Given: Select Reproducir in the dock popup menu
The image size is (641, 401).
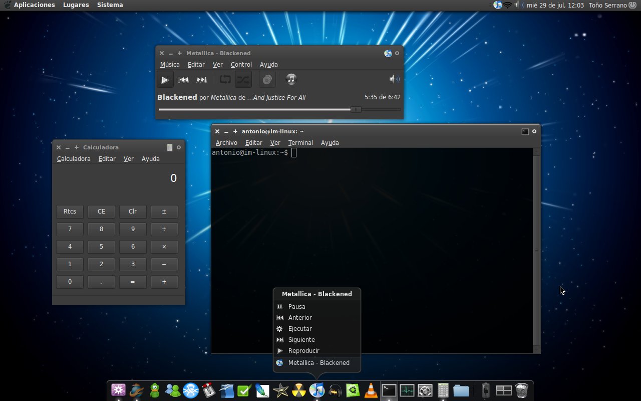Looking at the screenshot, I should (317, 350).
